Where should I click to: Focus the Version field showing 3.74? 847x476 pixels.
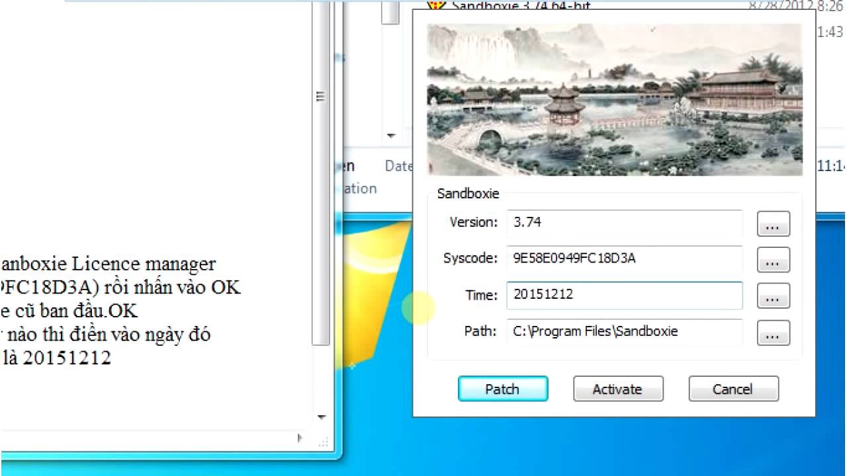tap(625, 223)
